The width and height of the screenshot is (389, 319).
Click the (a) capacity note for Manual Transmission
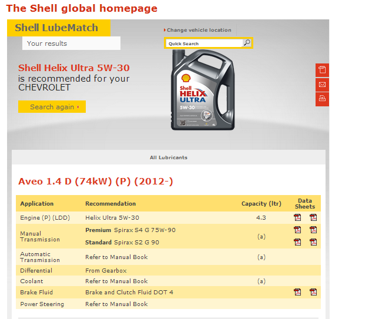point(261,236)
